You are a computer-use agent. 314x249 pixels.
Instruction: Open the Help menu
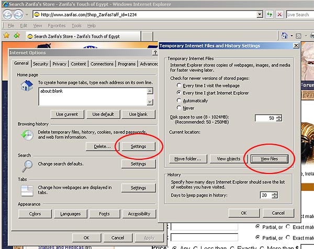click(x=92, y=26)
